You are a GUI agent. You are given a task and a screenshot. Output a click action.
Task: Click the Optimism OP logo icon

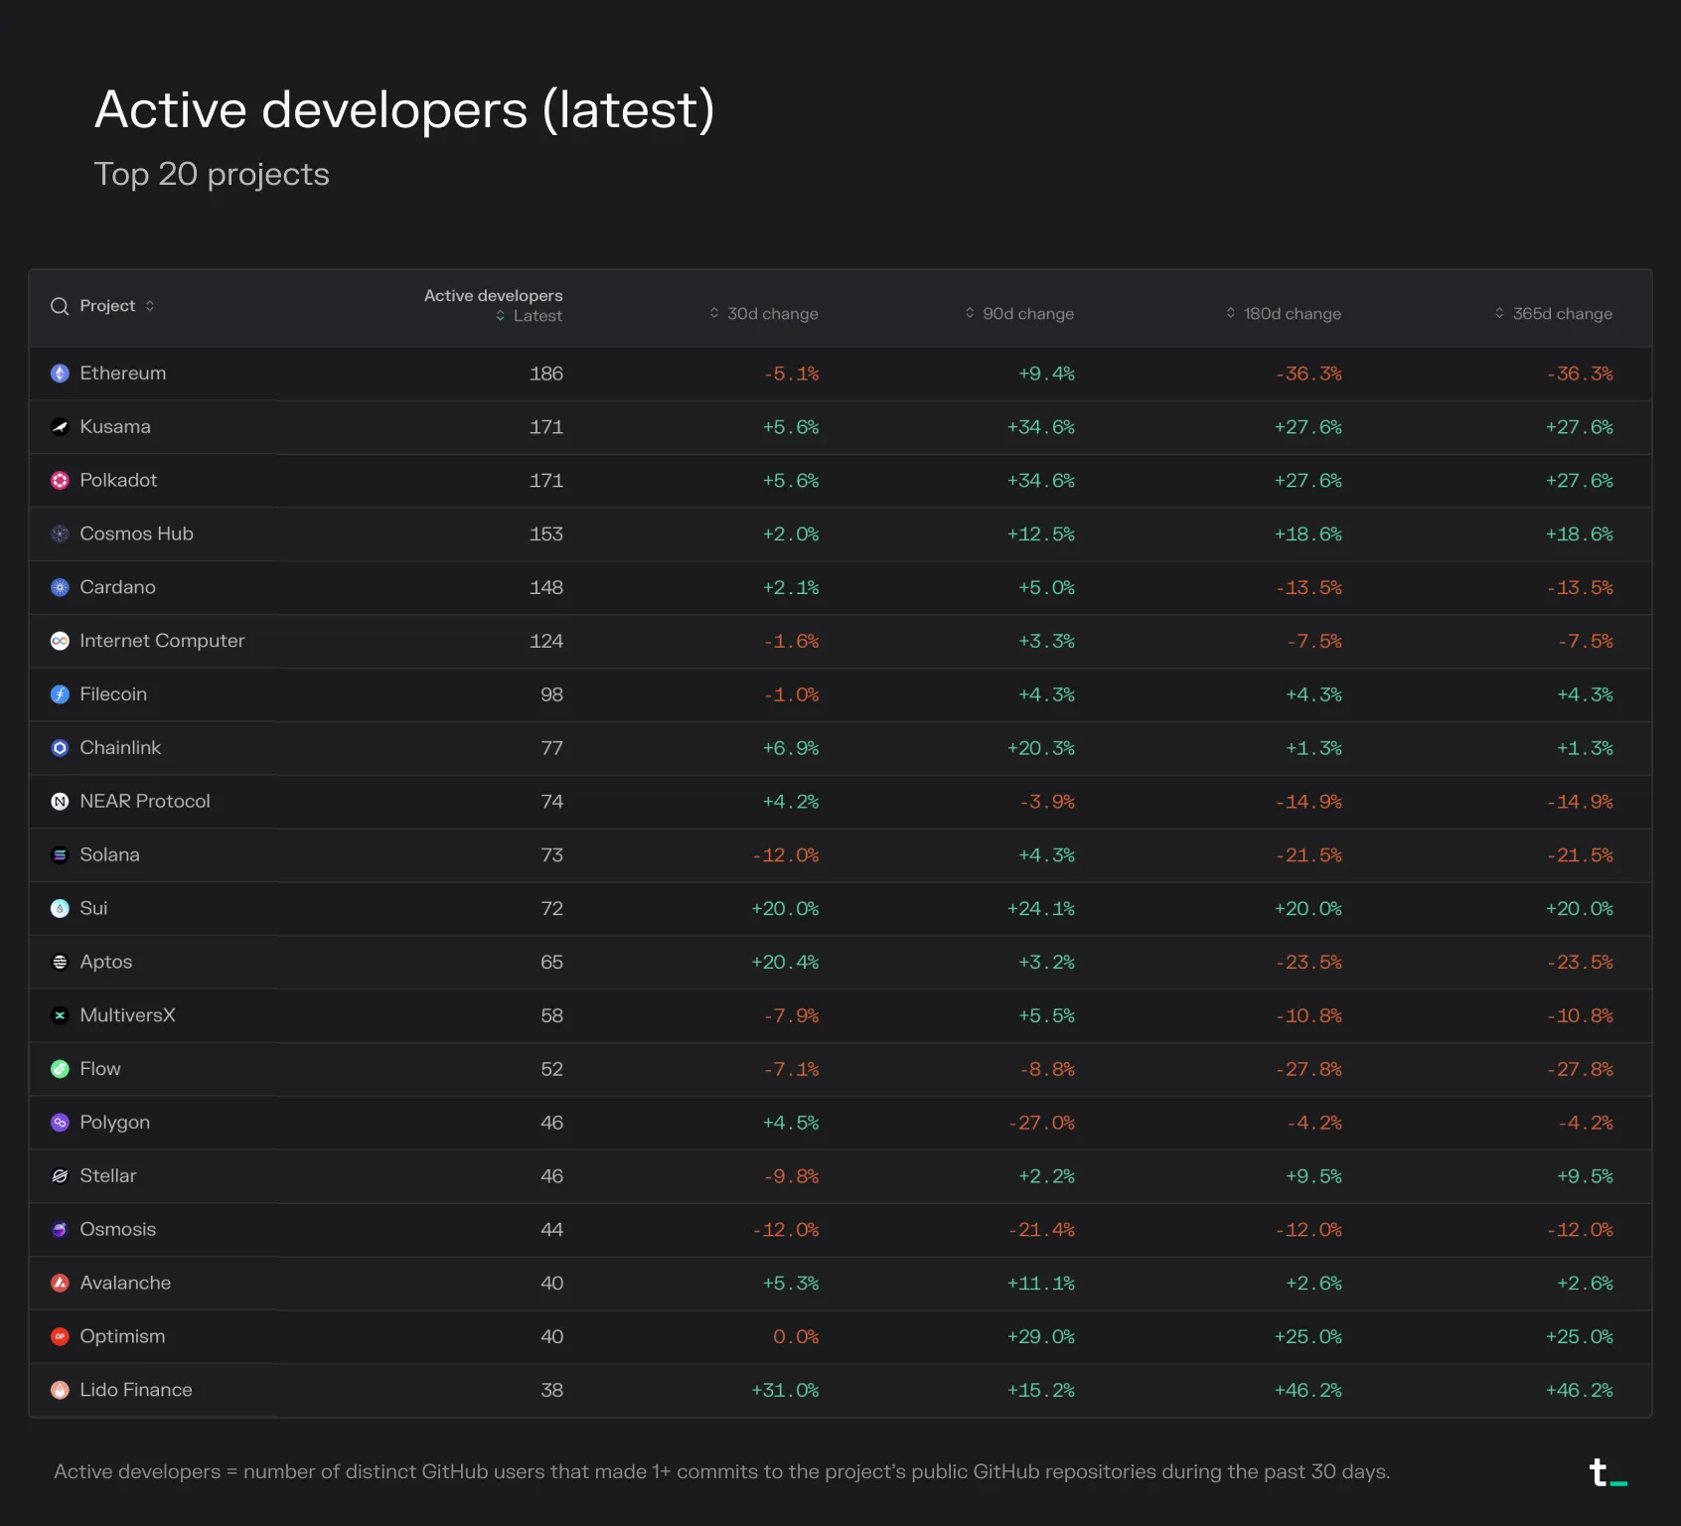coord(60,1337)
